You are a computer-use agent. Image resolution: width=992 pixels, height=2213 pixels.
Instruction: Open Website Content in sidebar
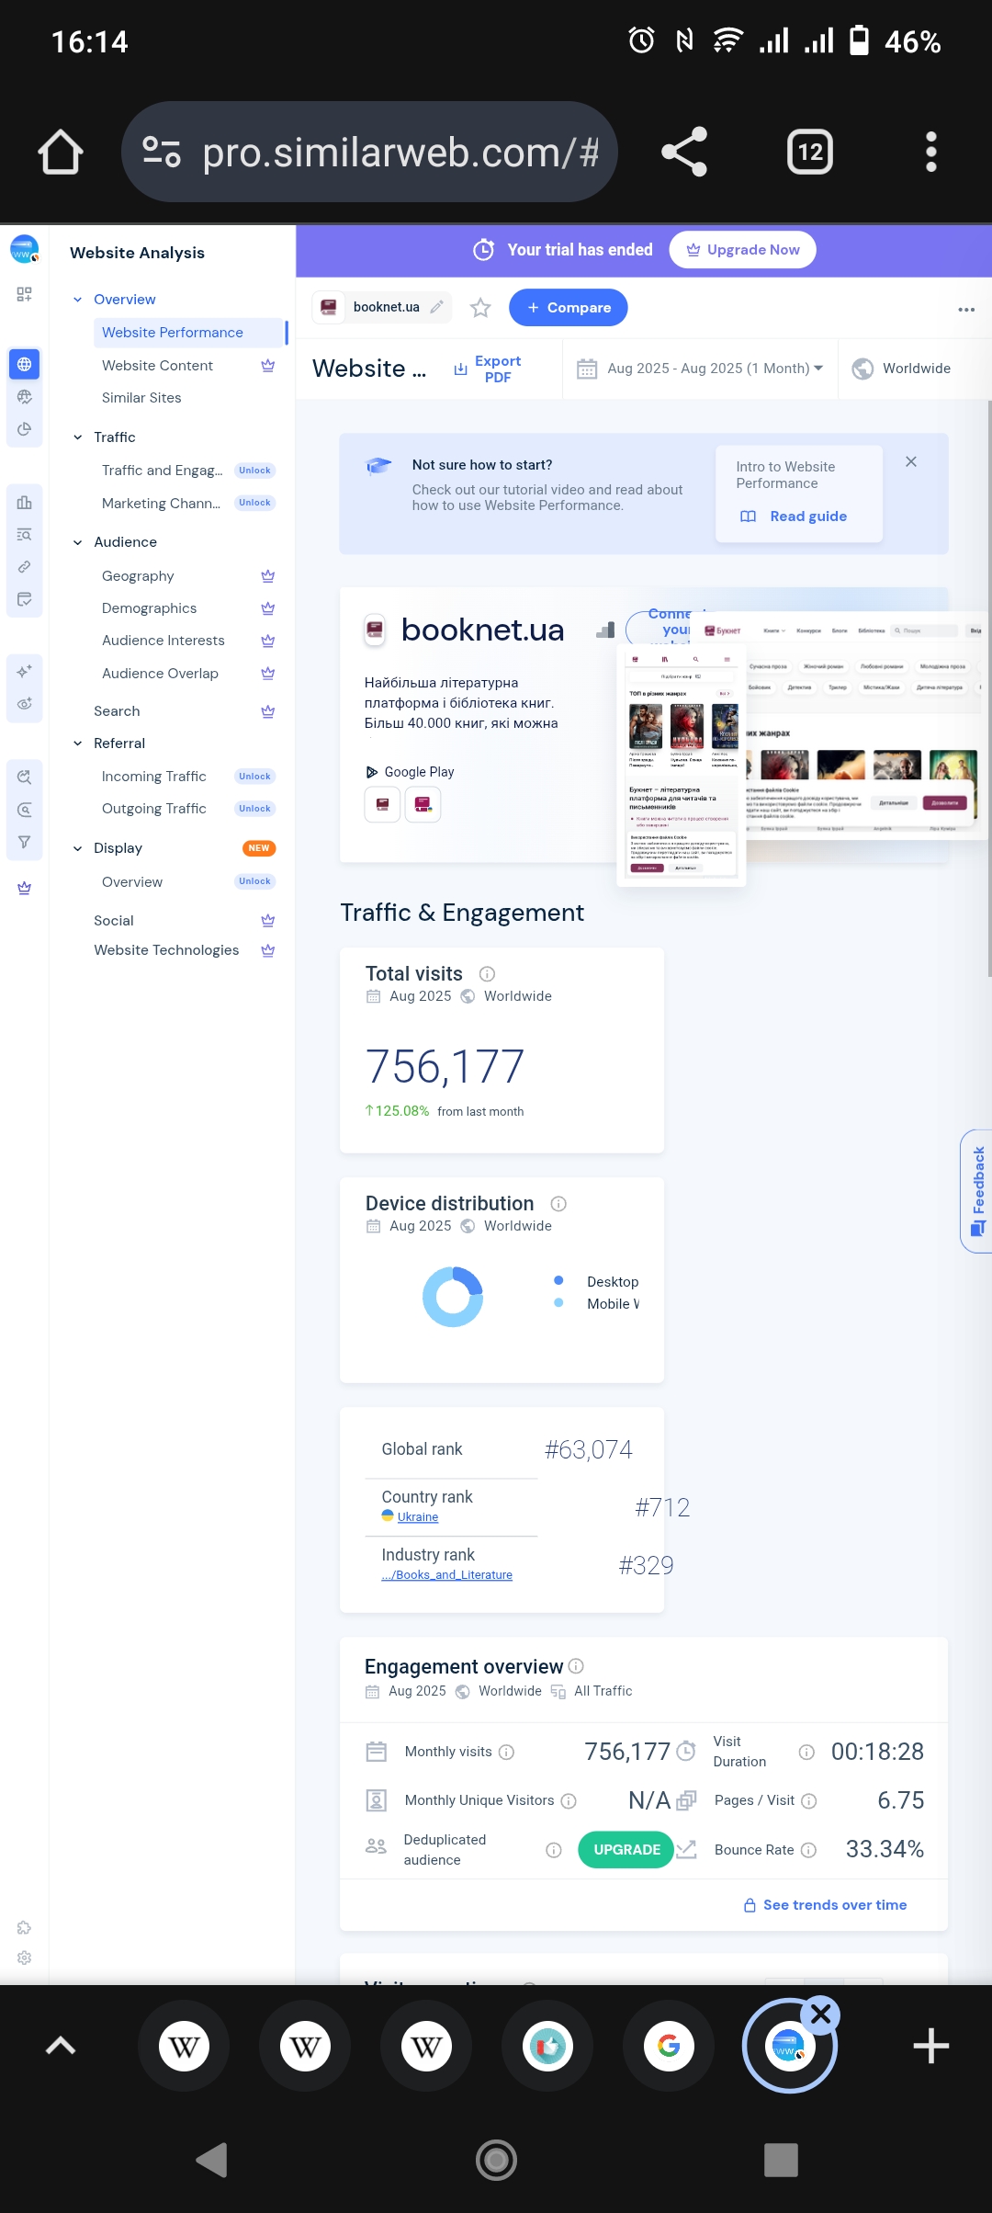(157, 366)
